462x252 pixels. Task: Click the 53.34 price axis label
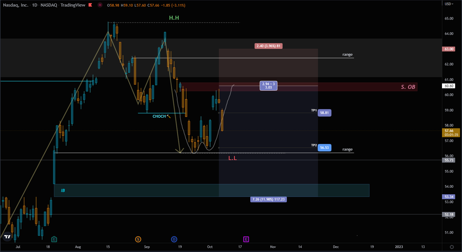[449, 196]
